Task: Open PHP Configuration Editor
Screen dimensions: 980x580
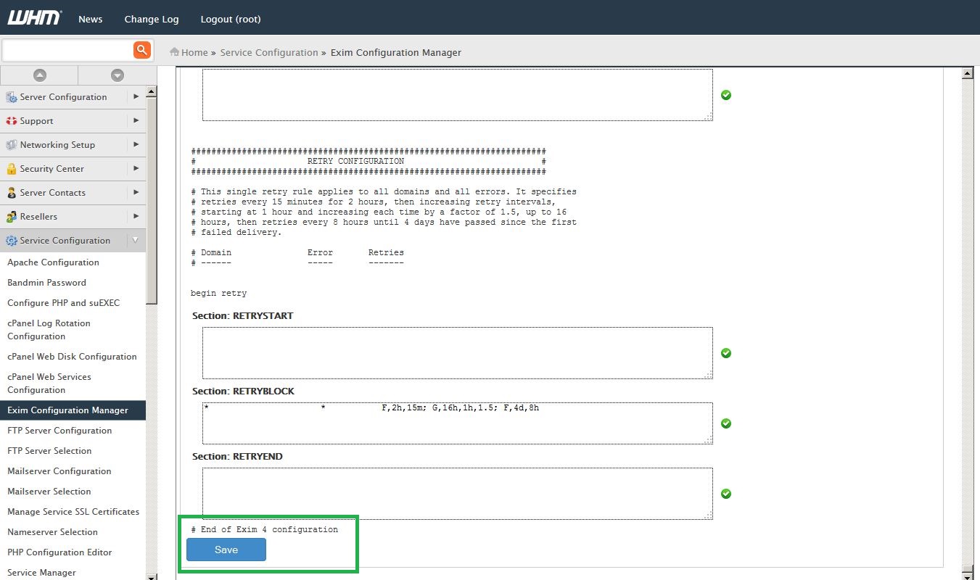Action: pyautogui.click(x=59, y=552)
